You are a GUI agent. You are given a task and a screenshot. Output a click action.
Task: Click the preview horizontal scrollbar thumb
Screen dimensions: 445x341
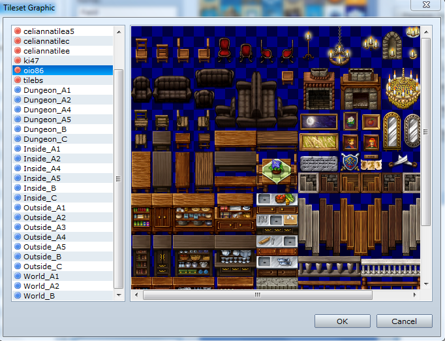coord(257,295)
